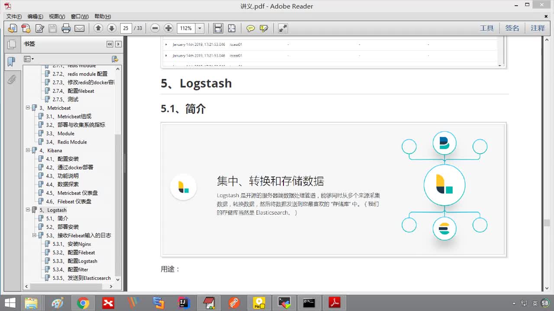554x311 pixels.
Task: Click the fill and sign document icon
Action: coord(39,29)
